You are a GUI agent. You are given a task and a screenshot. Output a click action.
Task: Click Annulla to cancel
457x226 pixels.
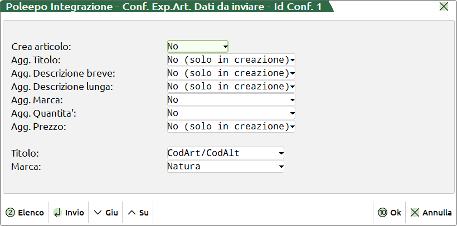[431, 213]
